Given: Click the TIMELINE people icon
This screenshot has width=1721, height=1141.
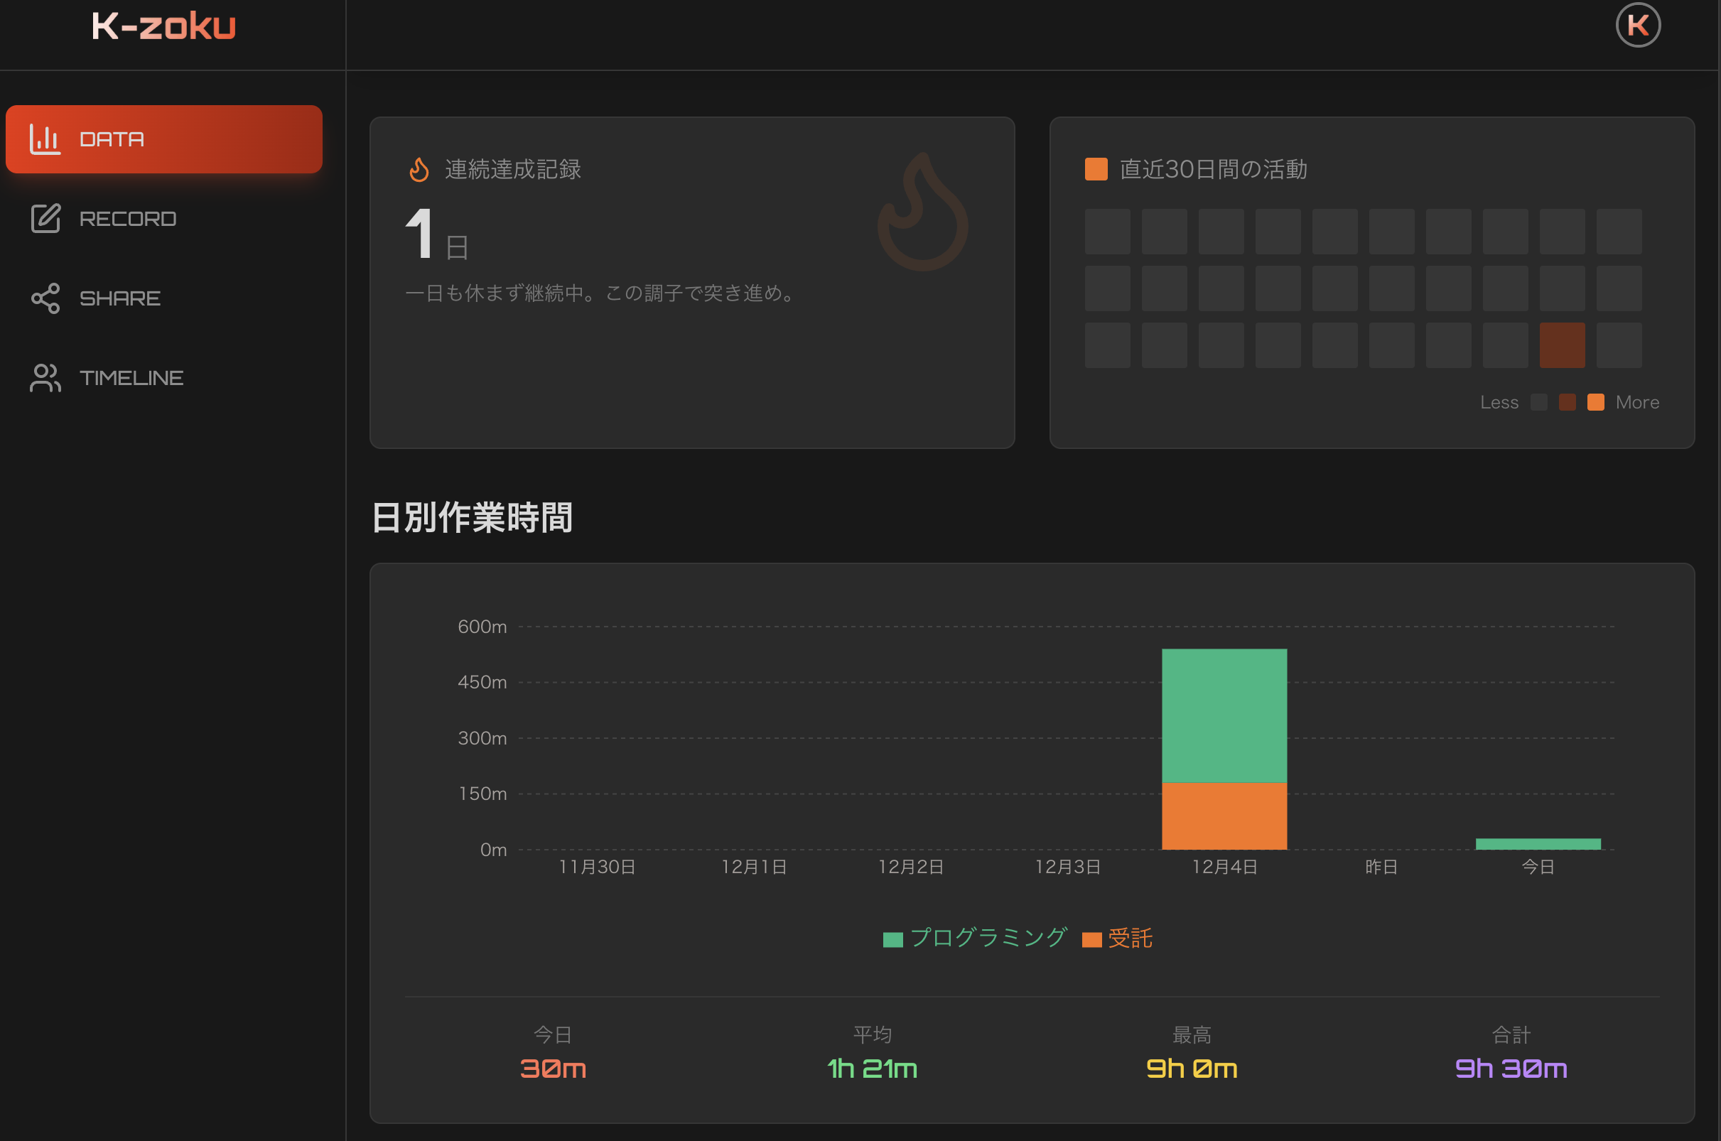Looking at the screenshot, I should click(45, 378).
